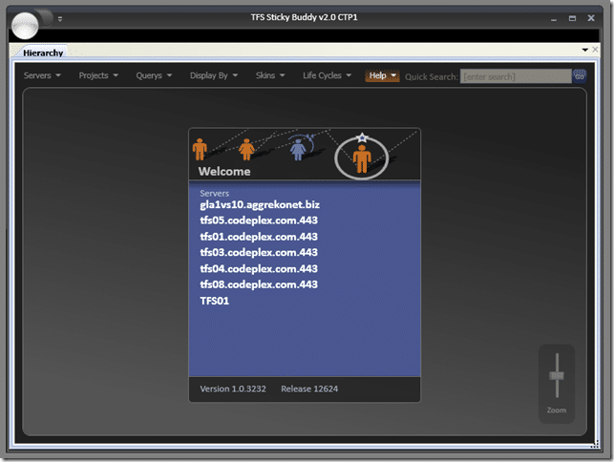Viewport: 614px width, 462px height.
Task: Select server tfs03.codeplex.com.443
Action: coord(259,253)
